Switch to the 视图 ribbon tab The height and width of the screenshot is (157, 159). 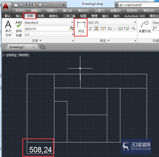point(83,16)
